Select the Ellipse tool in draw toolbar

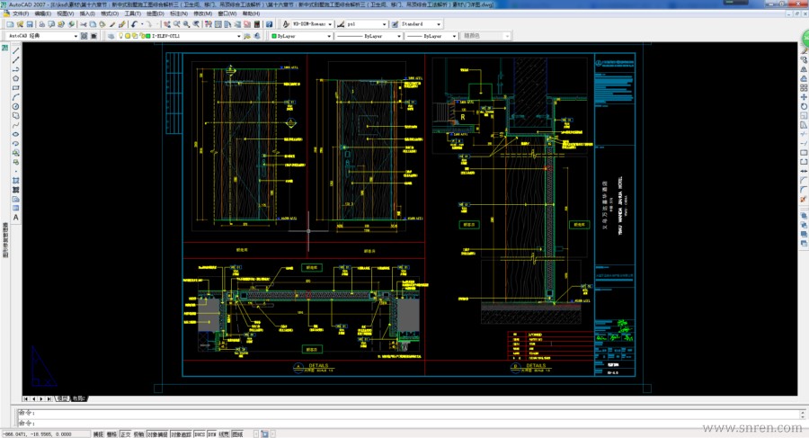tap(15, 134)
